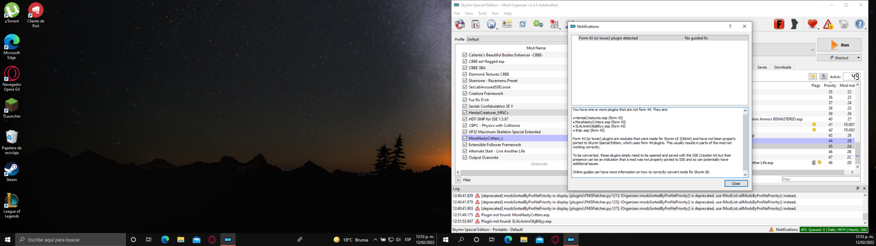Click the notification description vertical scrollbar
Screen dimensions: 876x246
point(745,142)
